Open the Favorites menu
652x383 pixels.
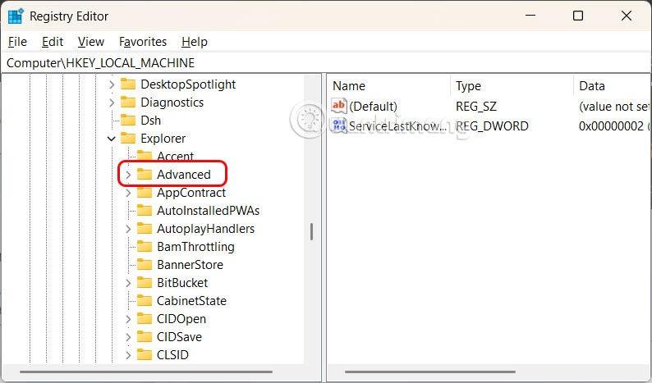[142, 41]
